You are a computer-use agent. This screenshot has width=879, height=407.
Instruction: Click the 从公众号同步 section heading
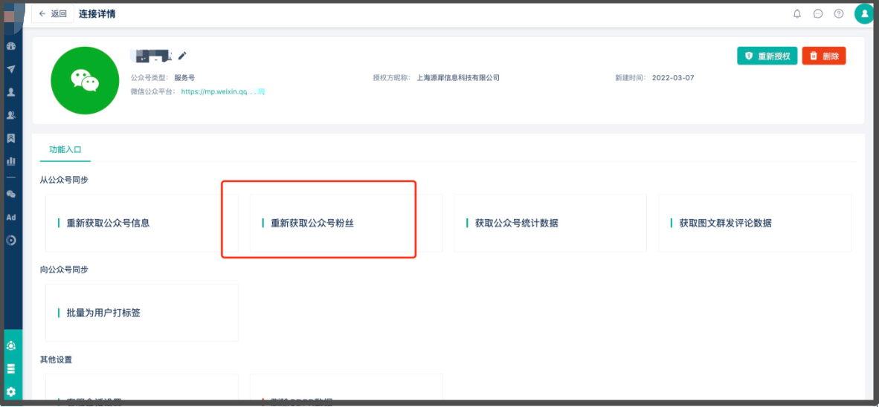click(x=64, y=180)
